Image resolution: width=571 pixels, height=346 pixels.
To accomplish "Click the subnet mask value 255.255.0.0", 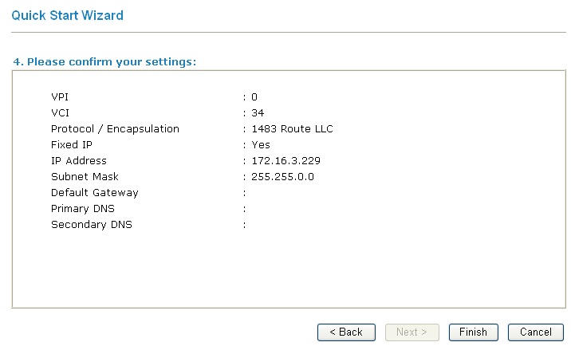I will (282, 177).
